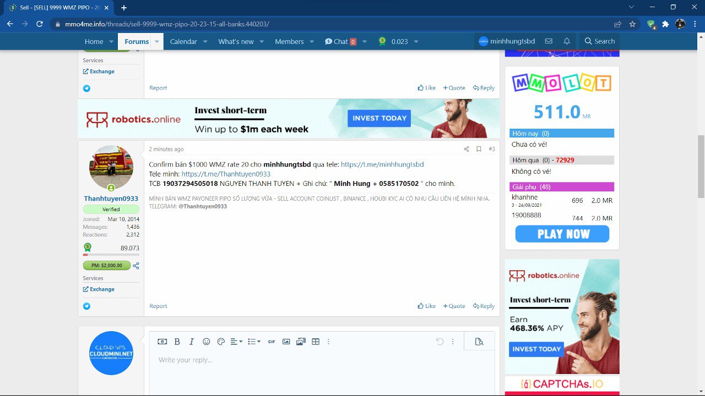The image size is (705, 396).
Task: Open the alerts bell icon in the navbar
Action: click(x=567, y=41)
